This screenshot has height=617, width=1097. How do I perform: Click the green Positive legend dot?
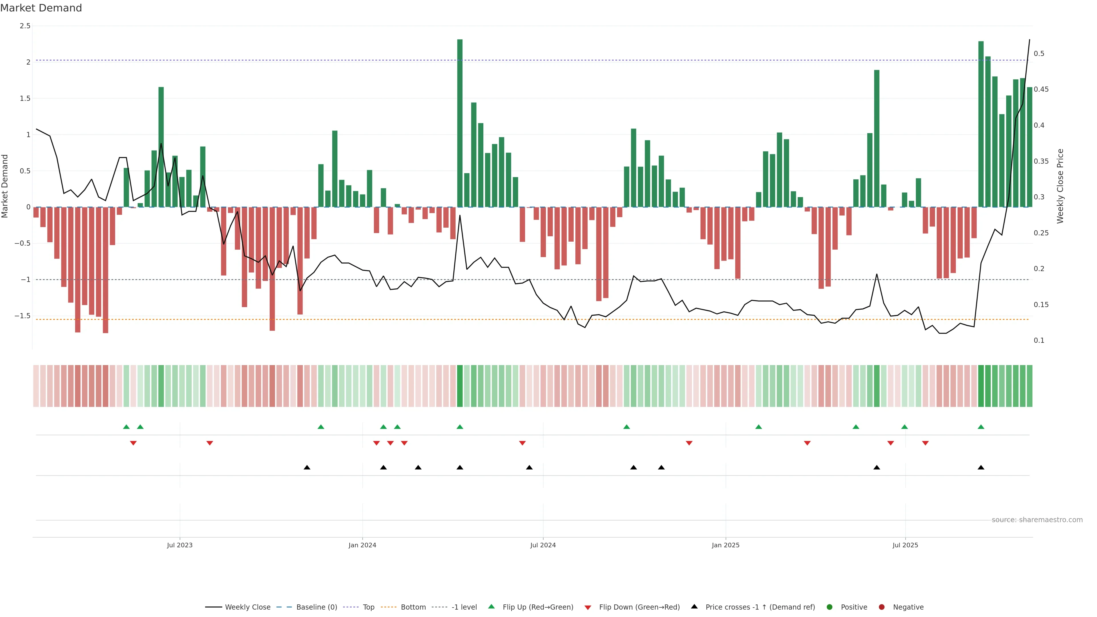click(x=829, y=607)
